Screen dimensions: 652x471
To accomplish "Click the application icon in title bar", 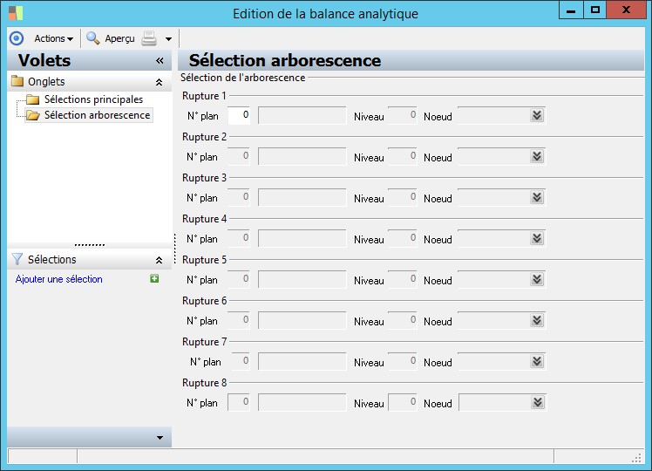I will [x=16, y=13].
